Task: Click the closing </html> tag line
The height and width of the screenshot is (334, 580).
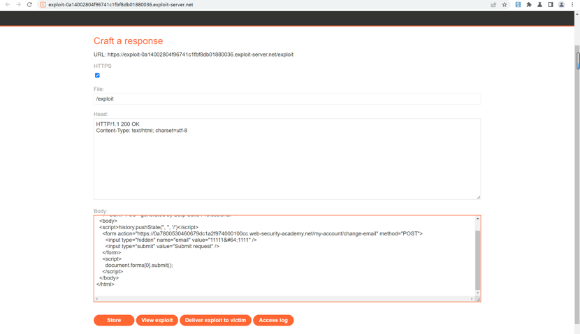Action: point(105,284)
